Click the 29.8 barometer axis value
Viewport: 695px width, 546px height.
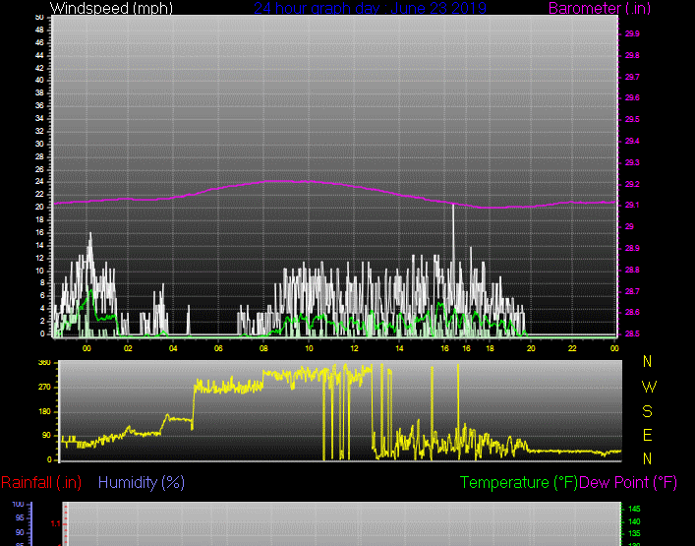pyautogui.click(x=632, y=55)
